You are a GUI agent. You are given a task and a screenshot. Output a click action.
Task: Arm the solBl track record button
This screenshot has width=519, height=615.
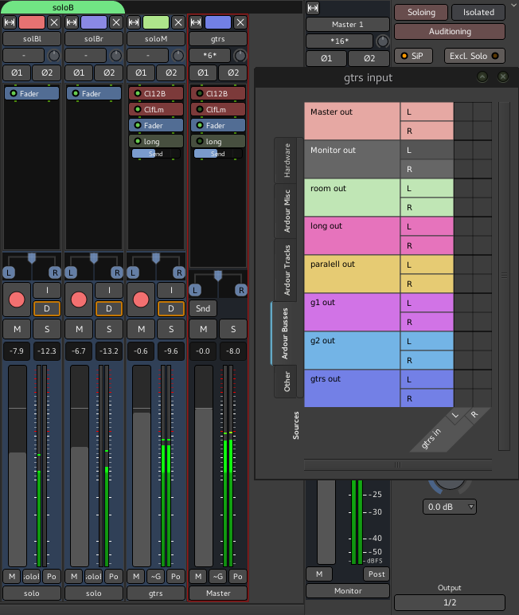pos(16,300)
